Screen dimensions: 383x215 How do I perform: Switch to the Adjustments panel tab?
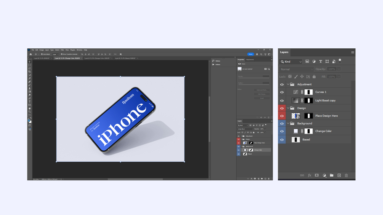click(x=250, y=59)
